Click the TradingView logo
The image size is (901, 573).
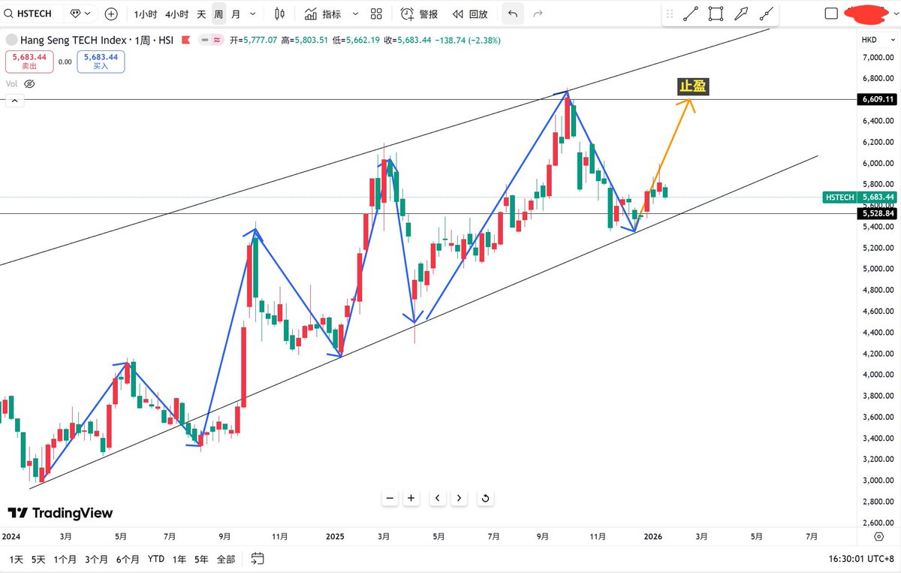pyautogui.click(x=60, y=513)
